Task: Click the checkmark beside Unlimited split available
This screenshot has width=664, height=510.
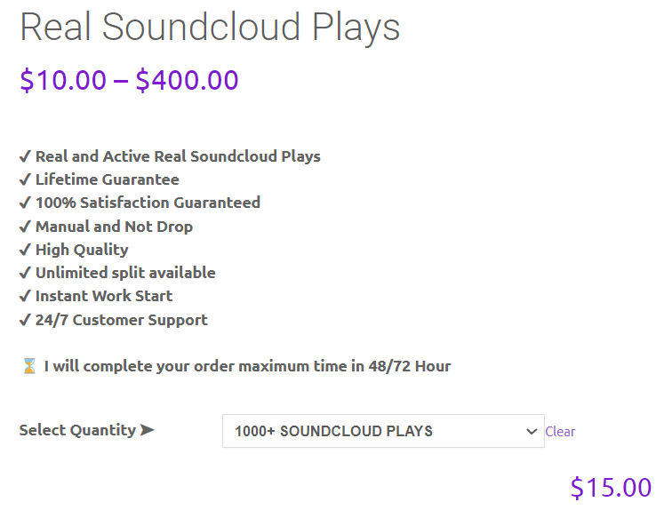Action: pyautogui.click(x=25, y=273)
